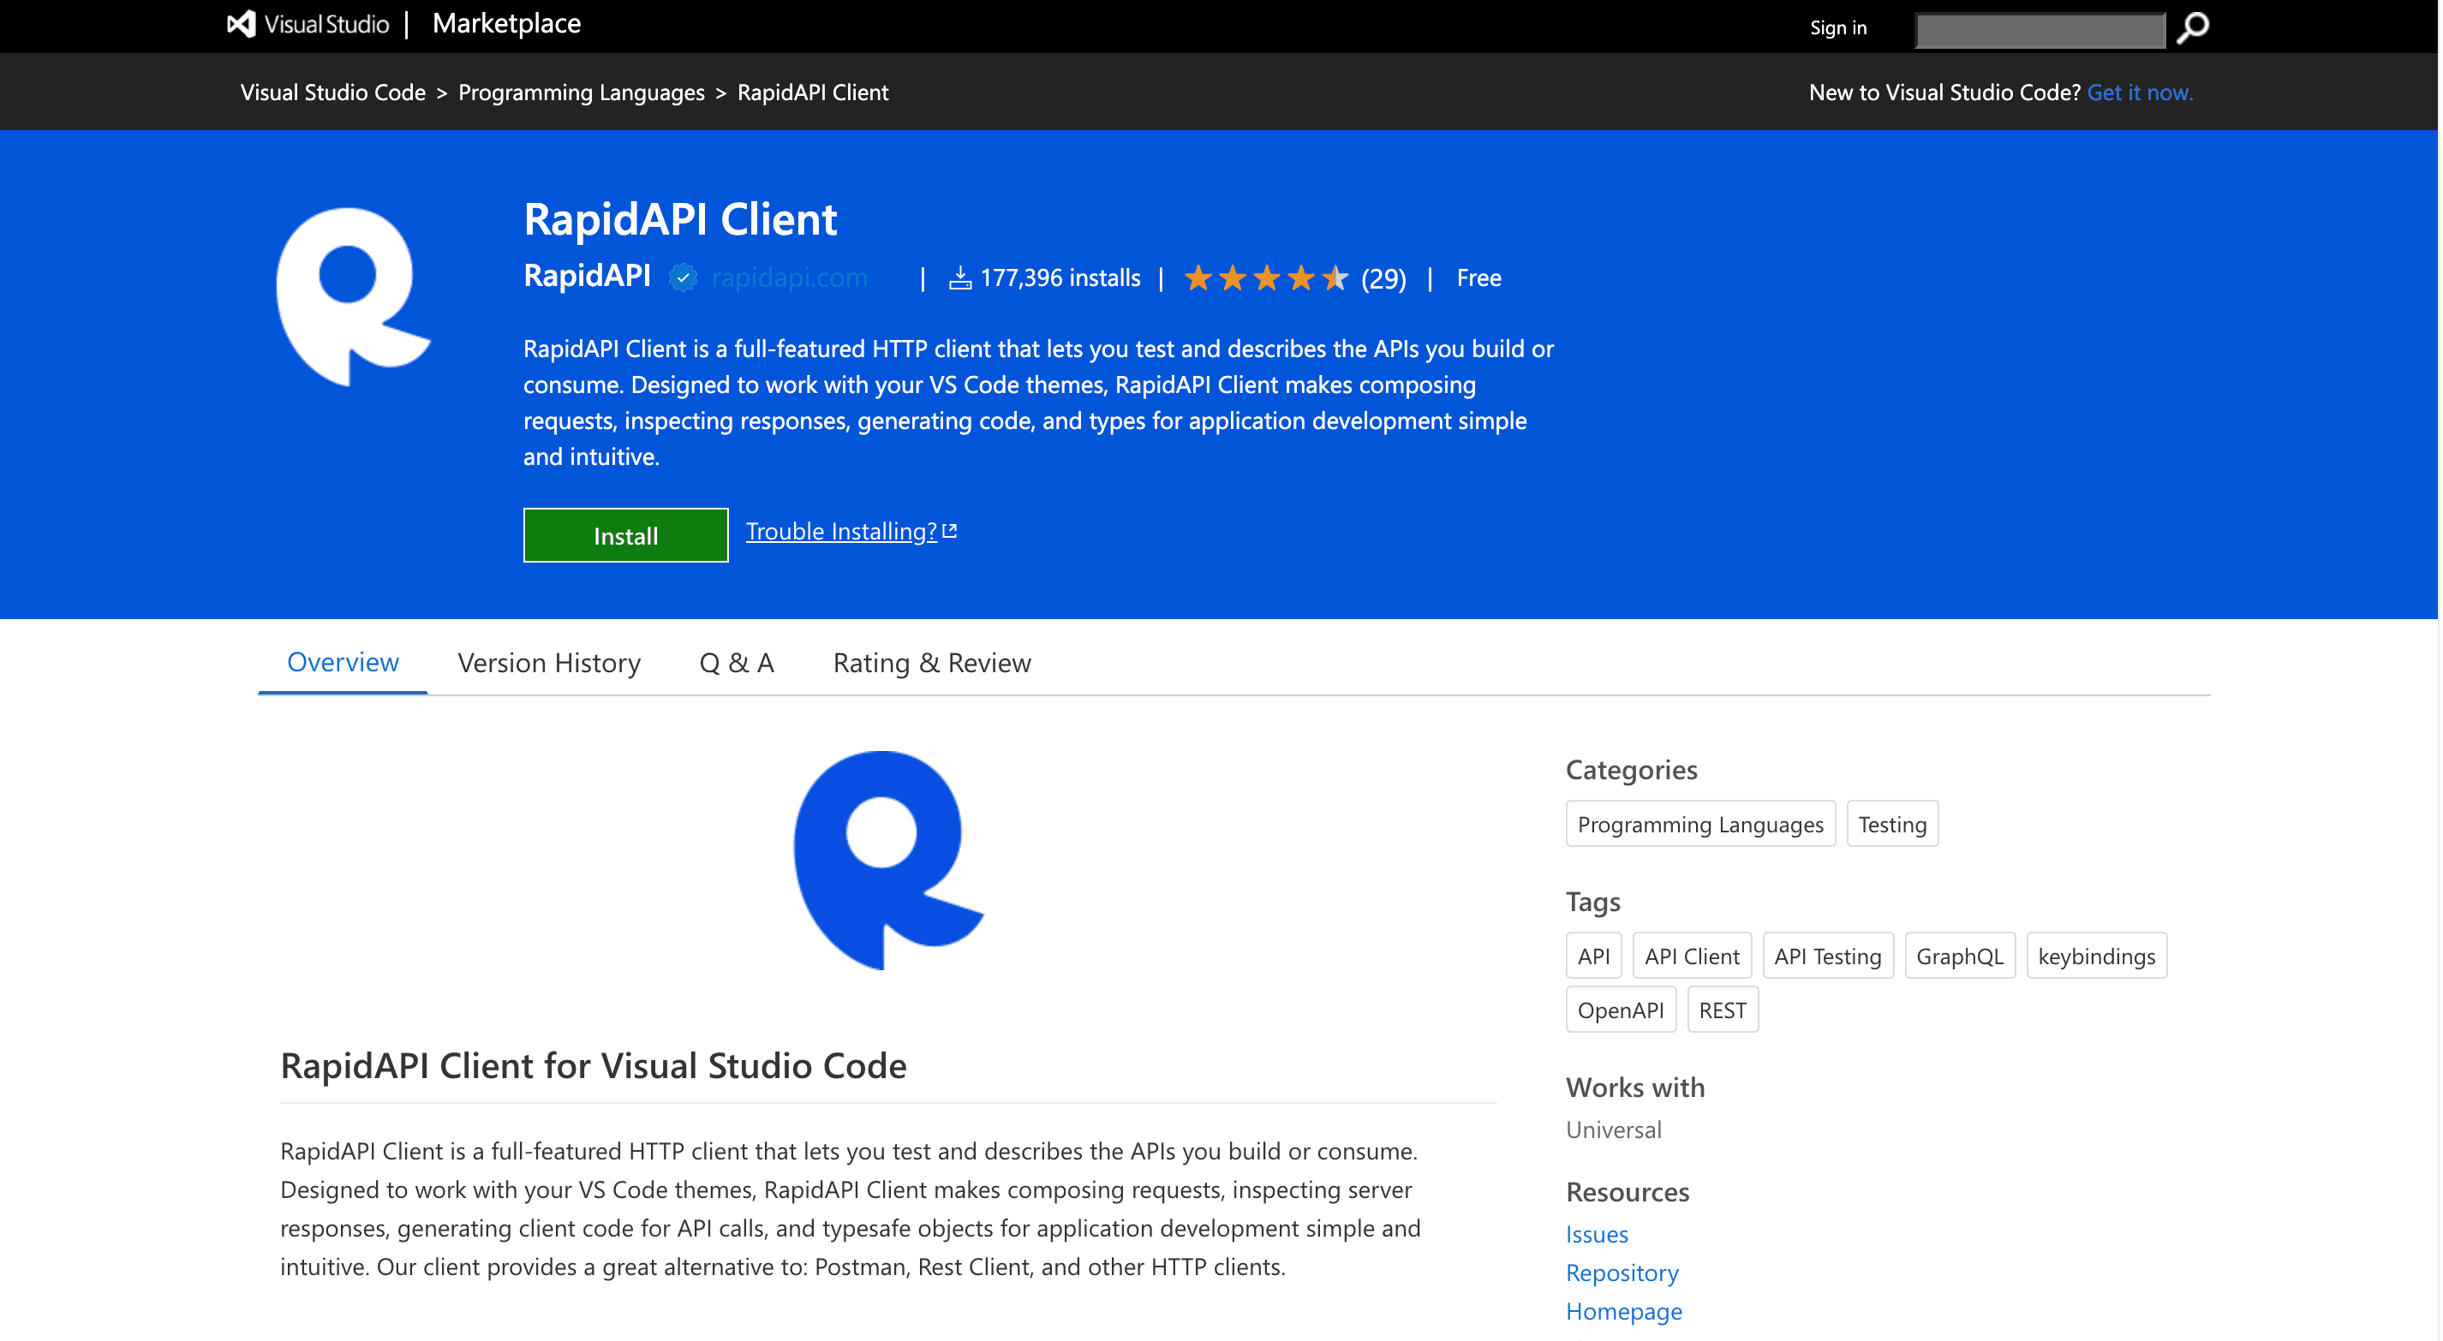
Task: Click the blue RapidAPI logo in Overview
Action: tap(888, 861)
